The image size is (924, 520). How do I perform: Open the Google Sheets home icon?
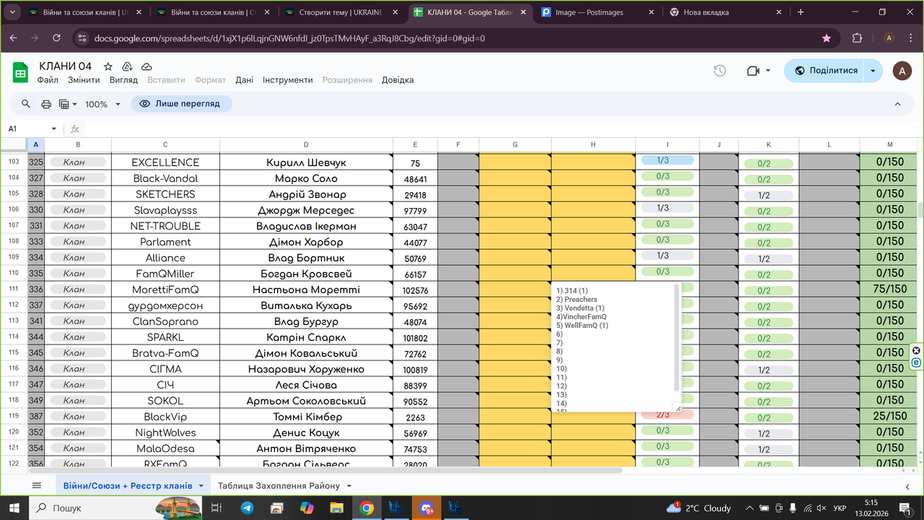click(20, 72)
